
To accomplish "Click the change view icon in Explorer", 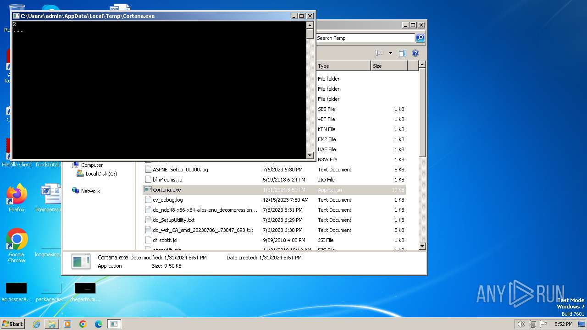I will tap(379, 53).
